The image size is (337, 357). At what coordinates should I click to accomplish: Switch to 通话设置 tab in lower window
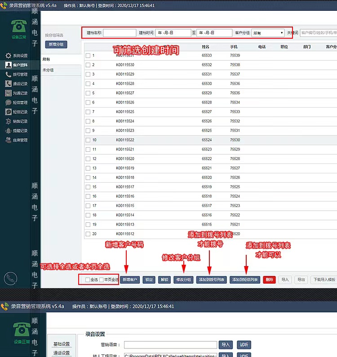point(62,353)
